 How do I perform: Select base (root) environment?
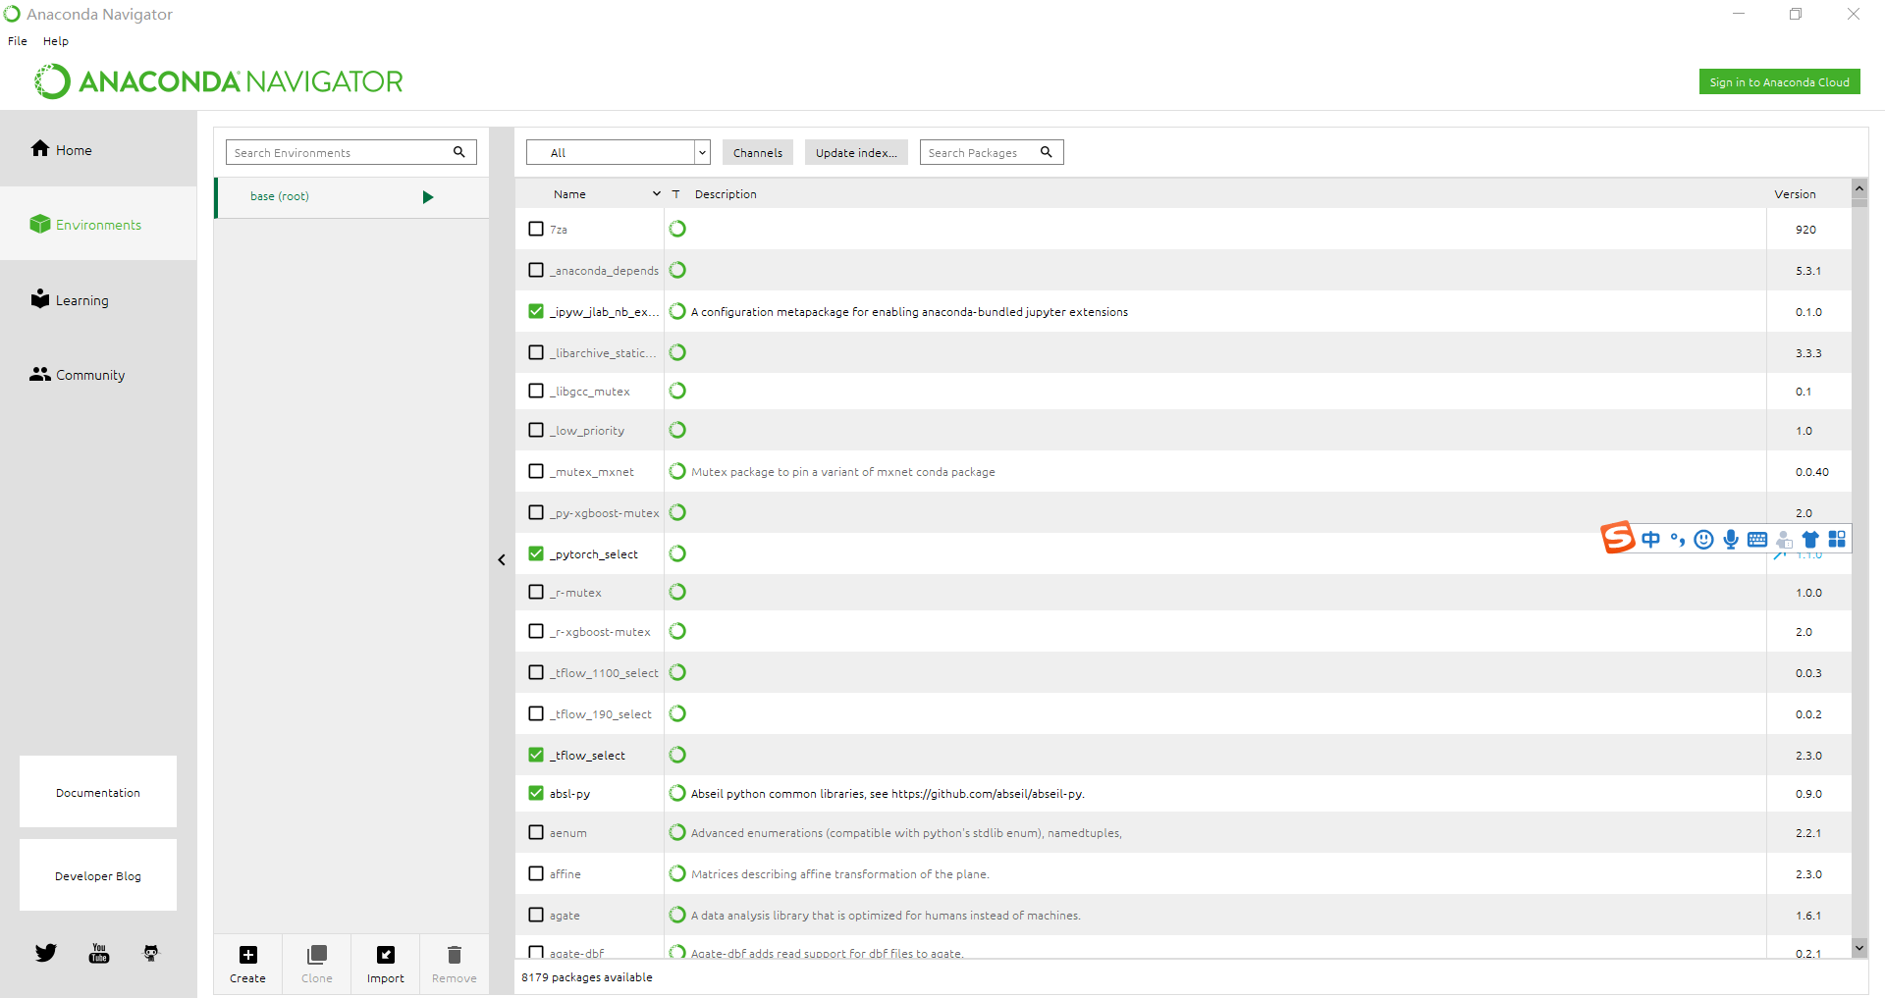click(x=351, y=197)
